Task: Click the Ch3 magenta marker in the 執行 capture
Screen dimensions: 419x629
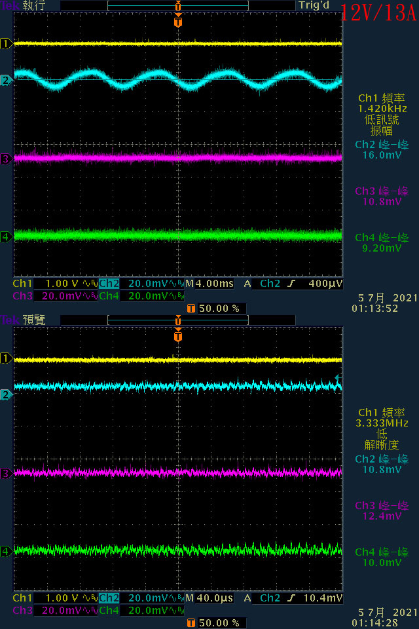Action: point(6,159)
